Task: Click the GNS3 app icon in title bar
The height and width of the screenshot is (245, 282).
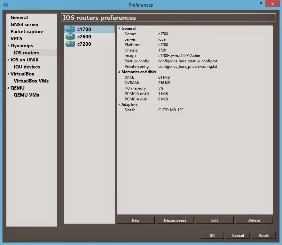Action: [6, 5]
